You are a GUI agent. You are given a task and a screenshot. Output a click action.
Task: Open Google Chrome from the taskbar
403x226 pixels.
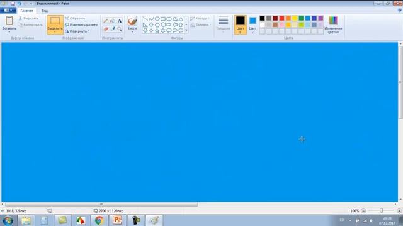99,220
